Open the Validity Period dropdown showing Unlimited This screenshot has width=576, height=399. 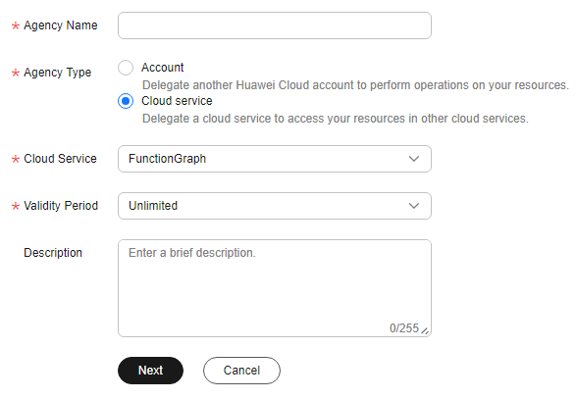(x=275, y=206)
